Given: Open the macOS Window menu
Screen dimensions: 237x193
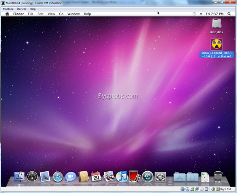Looking at the screenshot, I should [x=73, y=14].
